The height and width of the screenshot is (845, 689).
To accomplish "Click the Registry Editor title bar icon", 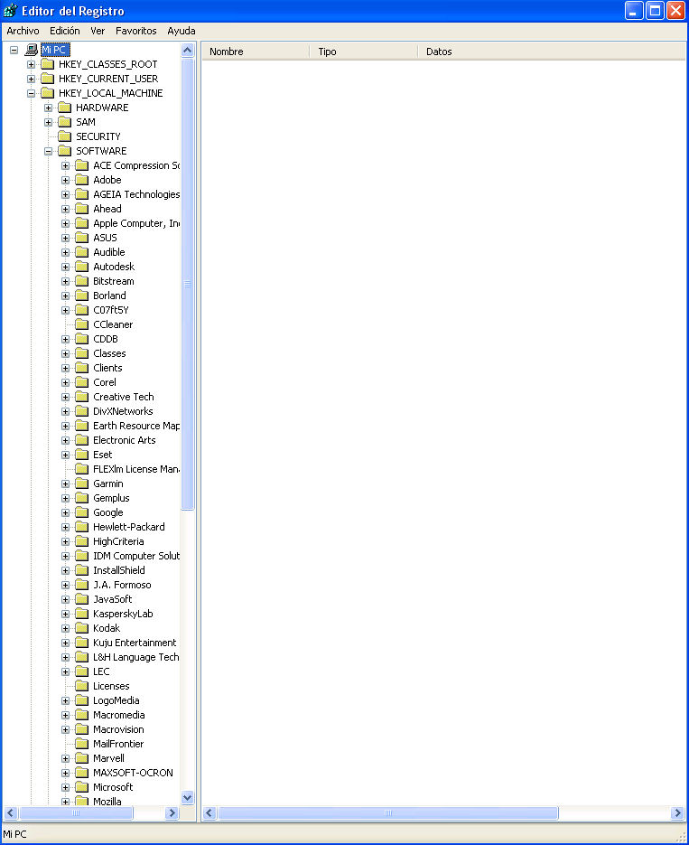I will tap(11, 11).
